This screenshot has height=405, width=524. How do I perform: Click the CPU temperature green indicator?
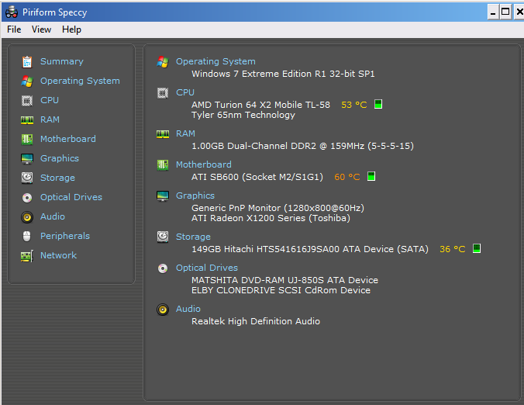click(378, 104)
